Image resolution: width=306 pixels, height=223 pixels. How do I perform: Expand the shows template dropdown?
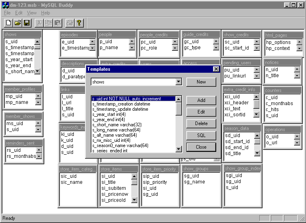pyautogui.click(x=179, y=82)
